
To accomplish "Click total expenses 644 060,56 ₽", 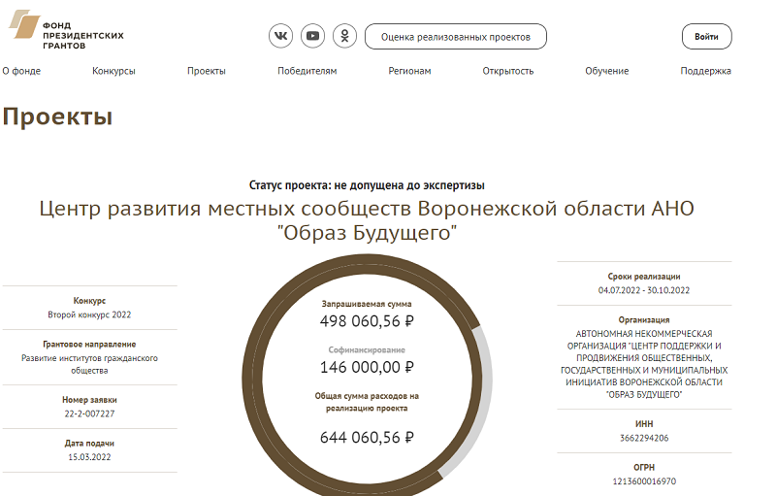I will 367,438.
